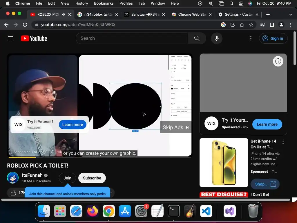View site info lock icon

37,25
